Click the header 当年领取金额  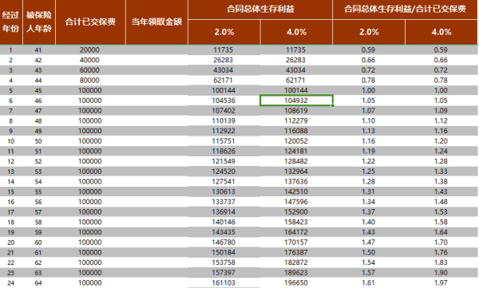pyautogui.click(x=156, y=22)
